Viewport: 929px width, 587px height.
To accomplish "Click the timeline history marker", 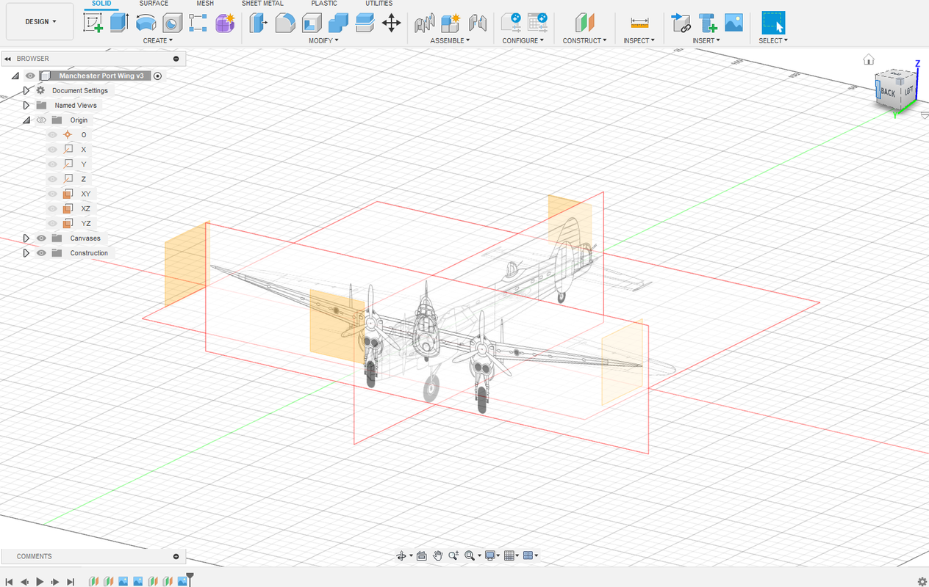I will coord(190,580).
